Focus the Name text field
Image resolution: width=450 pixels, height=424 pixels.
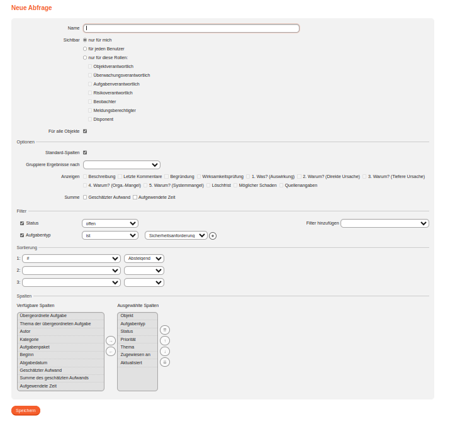tap(191, 28)
